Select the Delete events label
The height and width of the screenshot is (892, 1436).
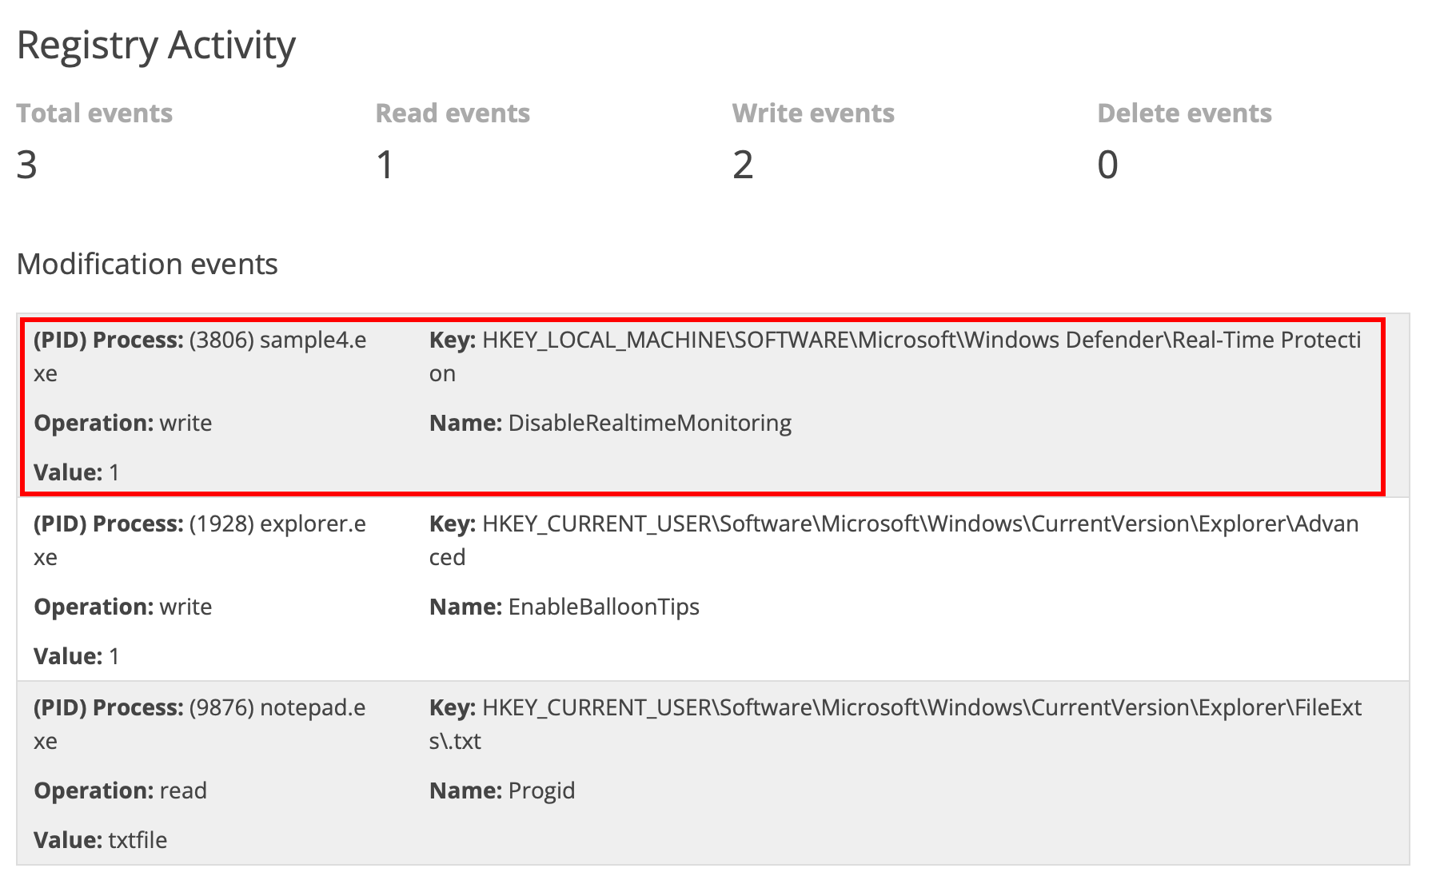pyautogui.click(x=1184, y=113)
